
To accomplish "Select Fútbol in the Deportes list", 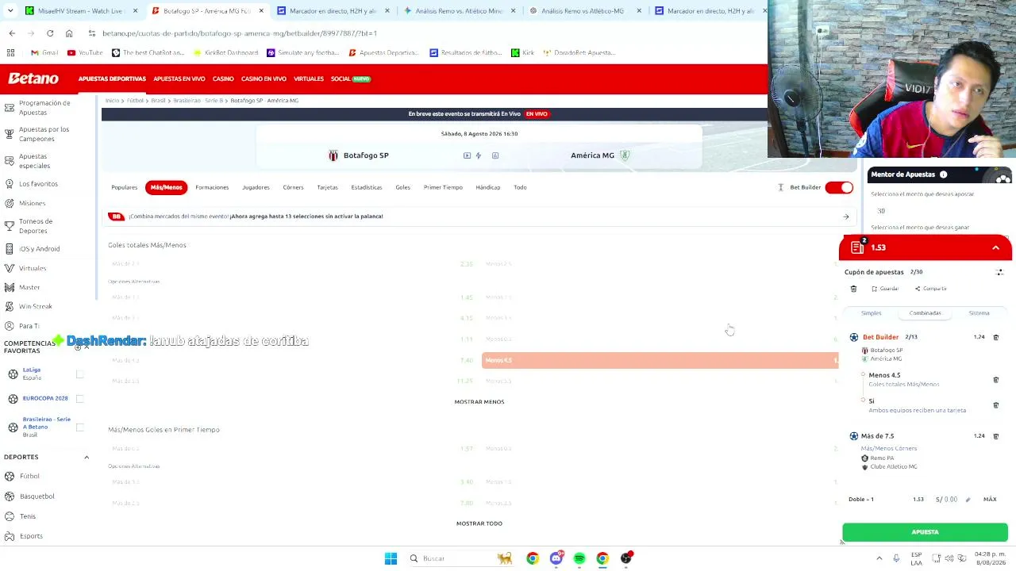I will (29, 476).
